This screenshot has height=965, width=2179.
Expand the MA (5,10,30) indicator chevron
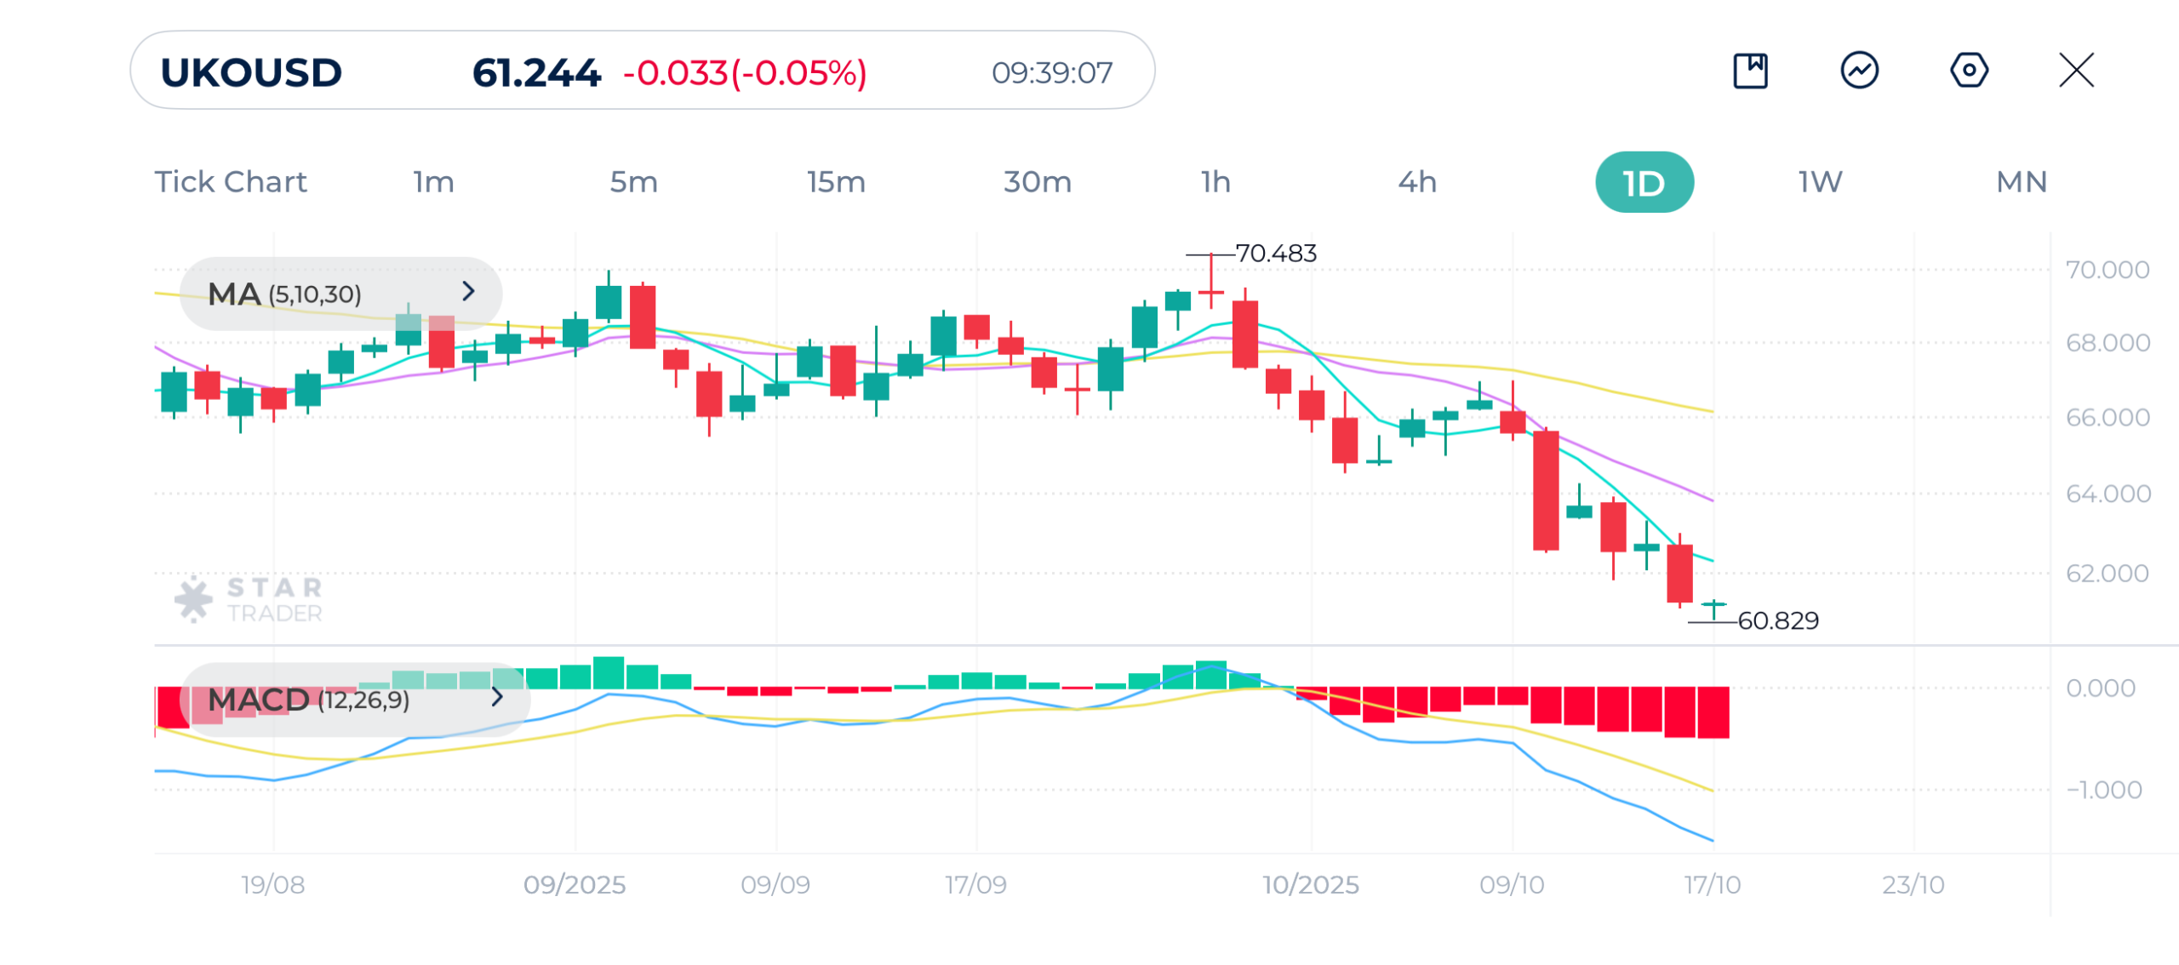click(468, 292)
